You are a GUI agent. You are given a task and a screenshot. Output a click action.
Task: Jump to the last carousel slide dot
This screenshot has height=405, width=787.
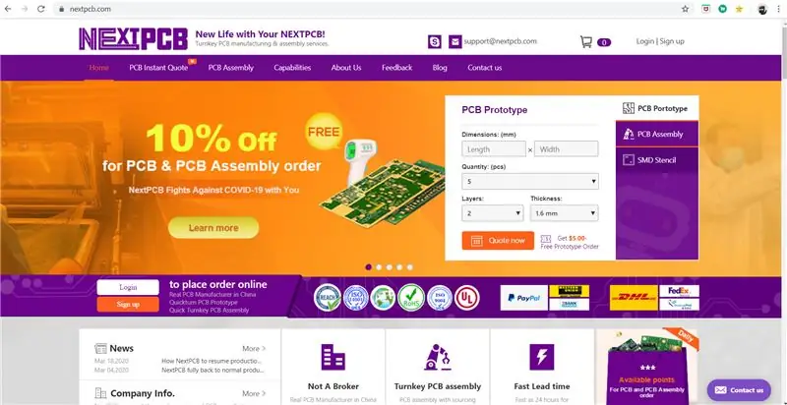click(410, 267)
